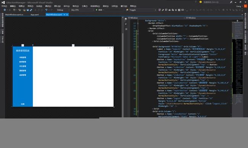Click the yellow feedback smiley icon

[201, 2]
